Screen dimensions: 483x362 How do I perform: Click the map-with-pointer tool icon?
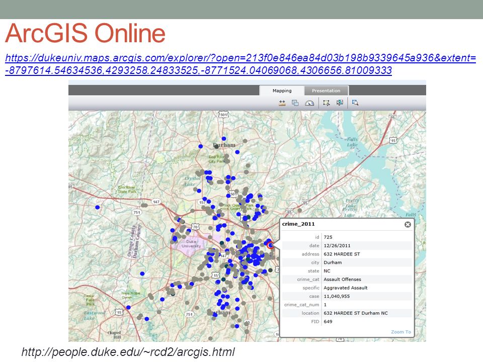coord(340,103)
